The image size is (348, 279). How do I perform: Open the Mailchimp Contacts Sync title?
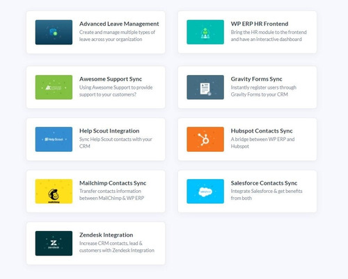point(113,183)
